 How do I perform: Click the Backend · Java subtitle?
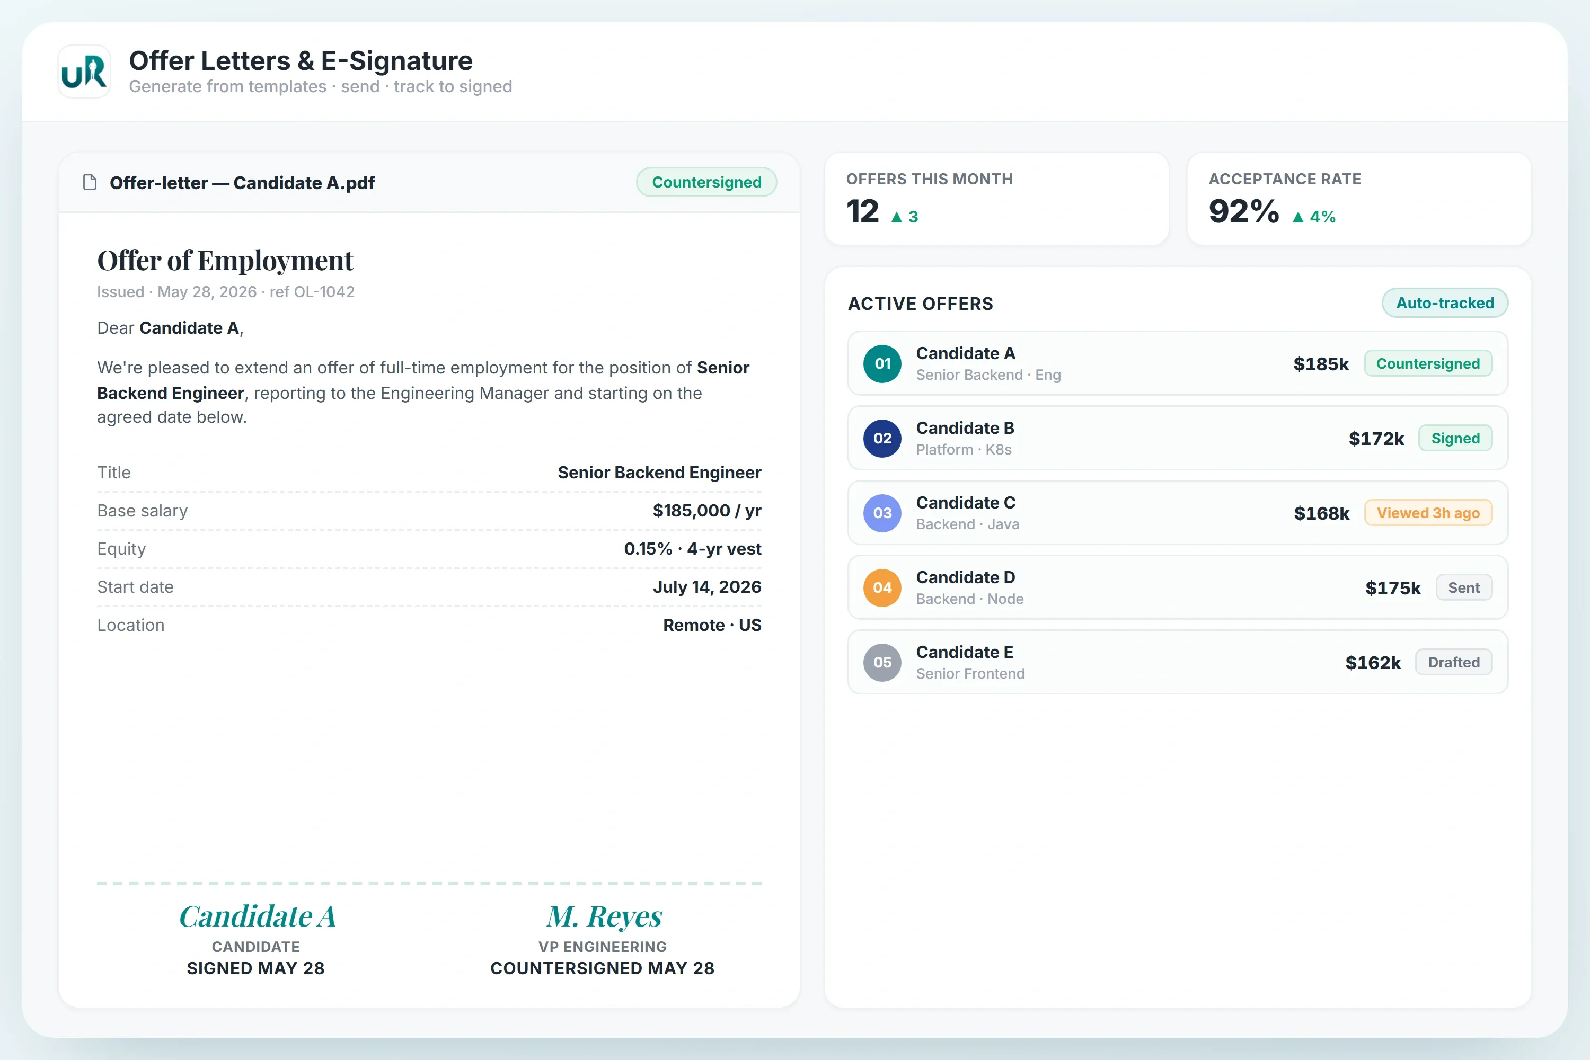point(967,524)
